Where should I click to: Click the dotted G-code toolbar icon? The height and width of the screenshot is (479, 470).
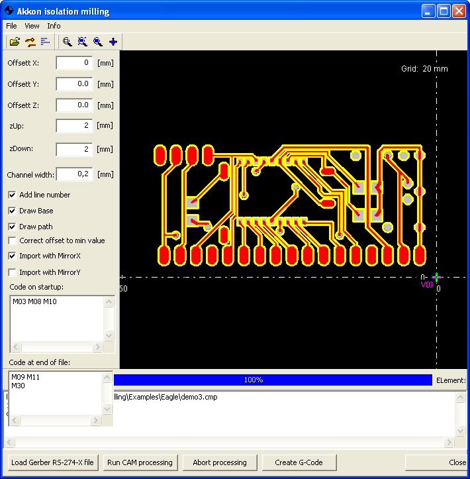45,42
